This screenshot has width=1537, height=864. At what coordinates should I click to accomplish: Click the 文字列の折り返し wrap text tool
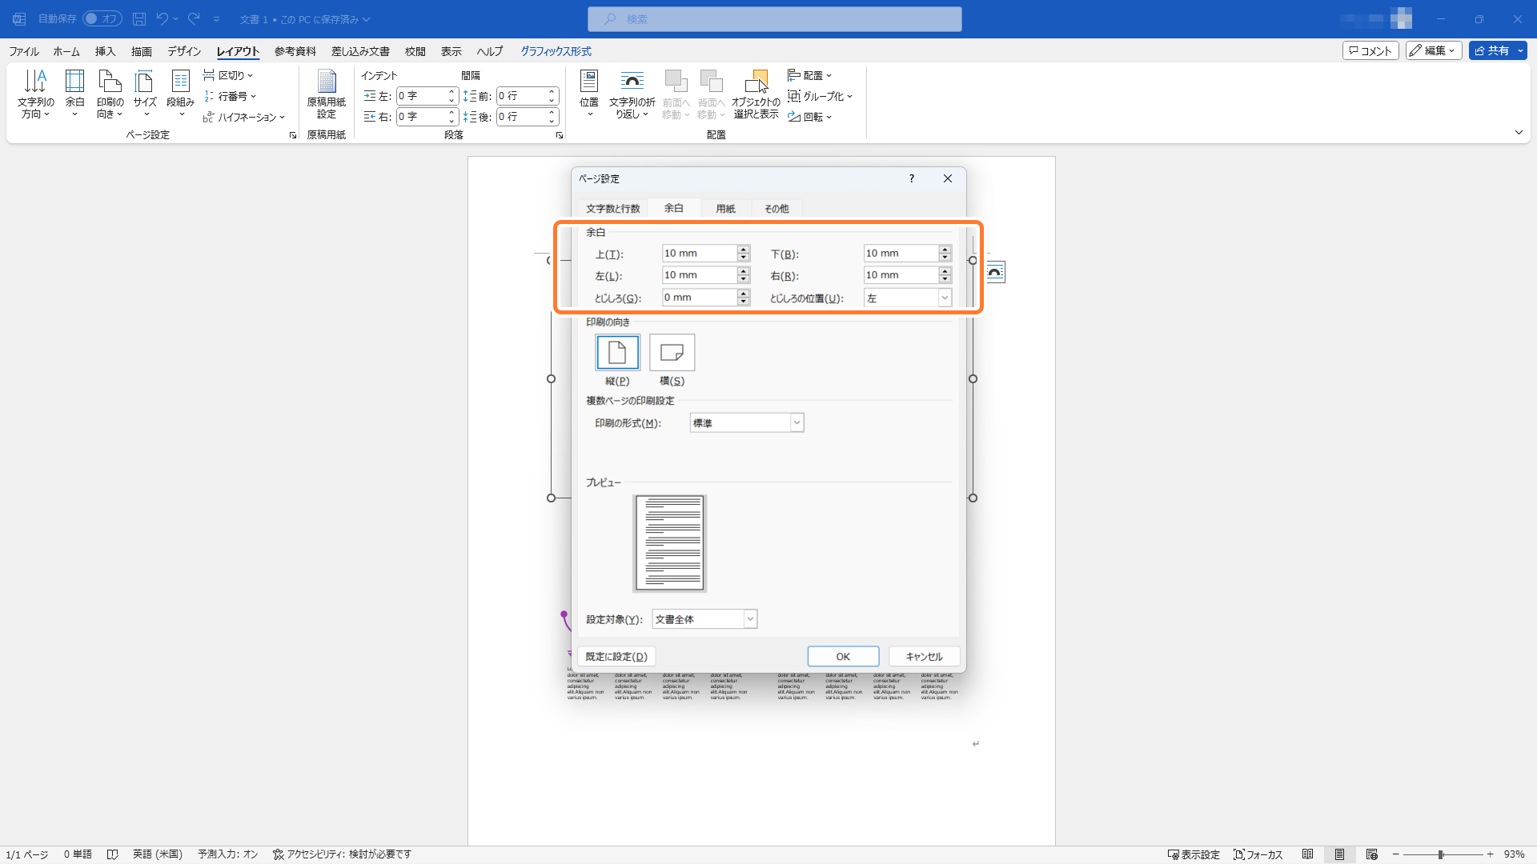click(x=632, y=94)
